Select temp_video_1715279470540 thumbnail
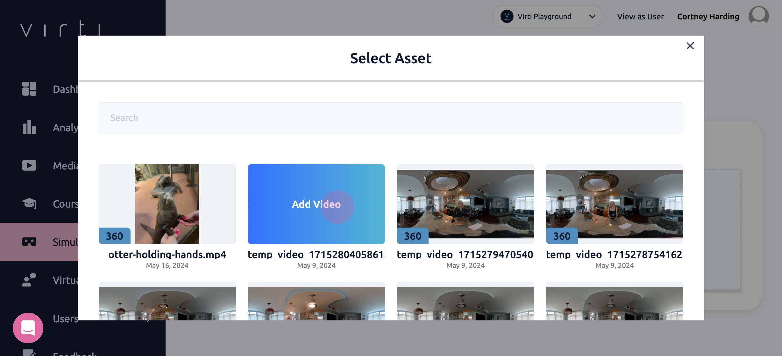Viewport: 782px width, 356px height. point(465,204)
